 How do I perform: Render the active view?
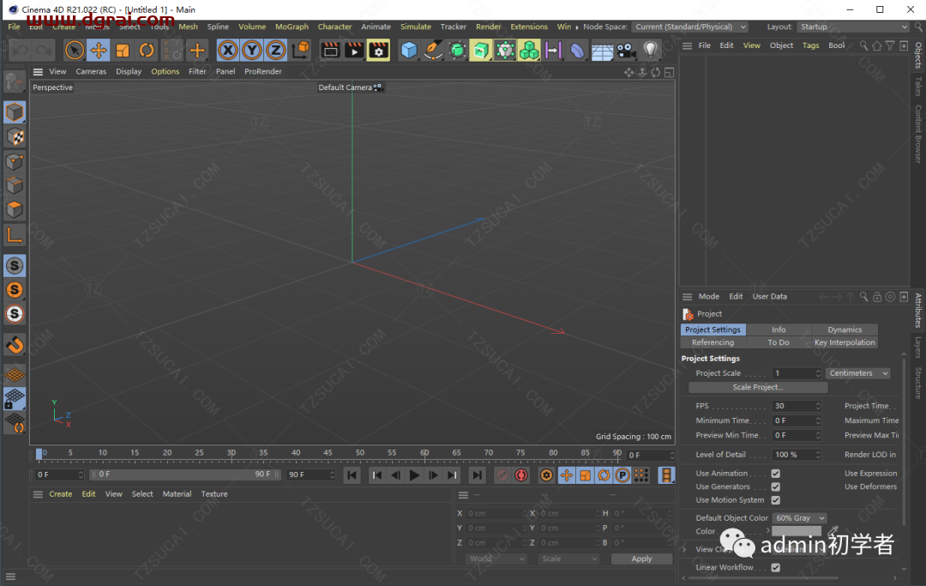pos(331,51)
